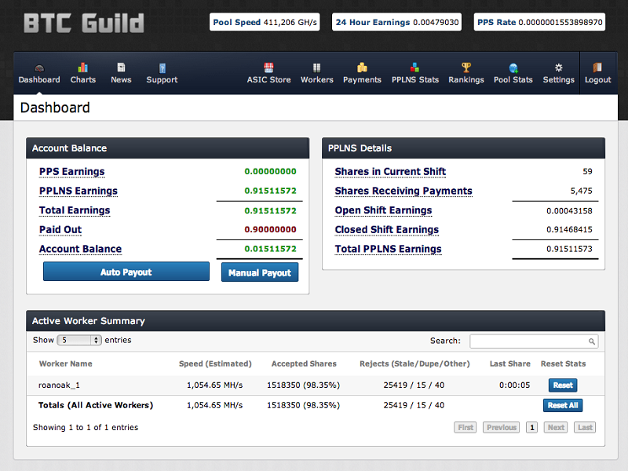Click the Support icon
628x471 pixels.
162,68
